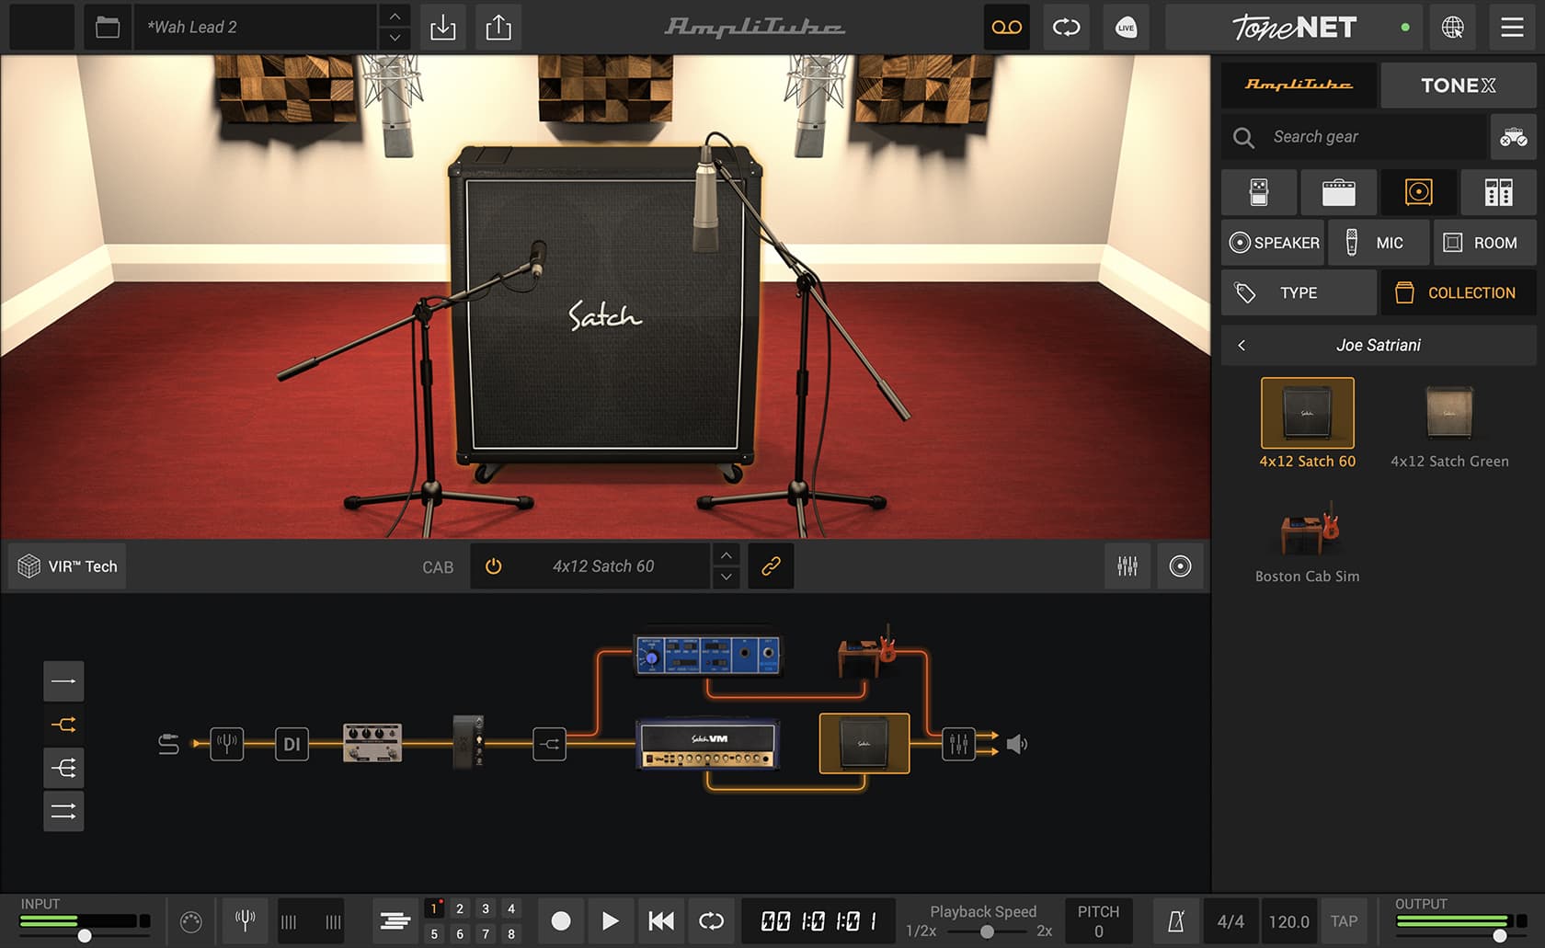The height and width of the screenshot is (948, 1545).
Task: Select the cabinet gear category icon
Action: point(1418,191)
